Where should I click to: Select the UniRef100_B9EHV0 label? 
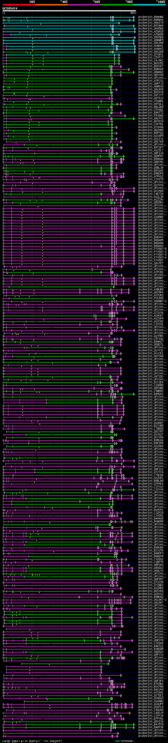(151, 237)
